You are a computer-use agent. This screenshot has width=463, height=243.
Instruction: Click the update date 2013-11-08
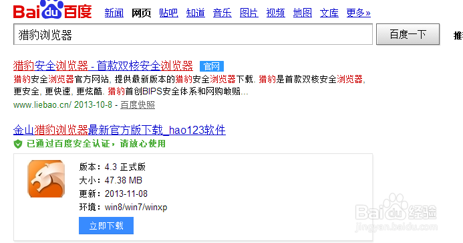coord(126,194)
